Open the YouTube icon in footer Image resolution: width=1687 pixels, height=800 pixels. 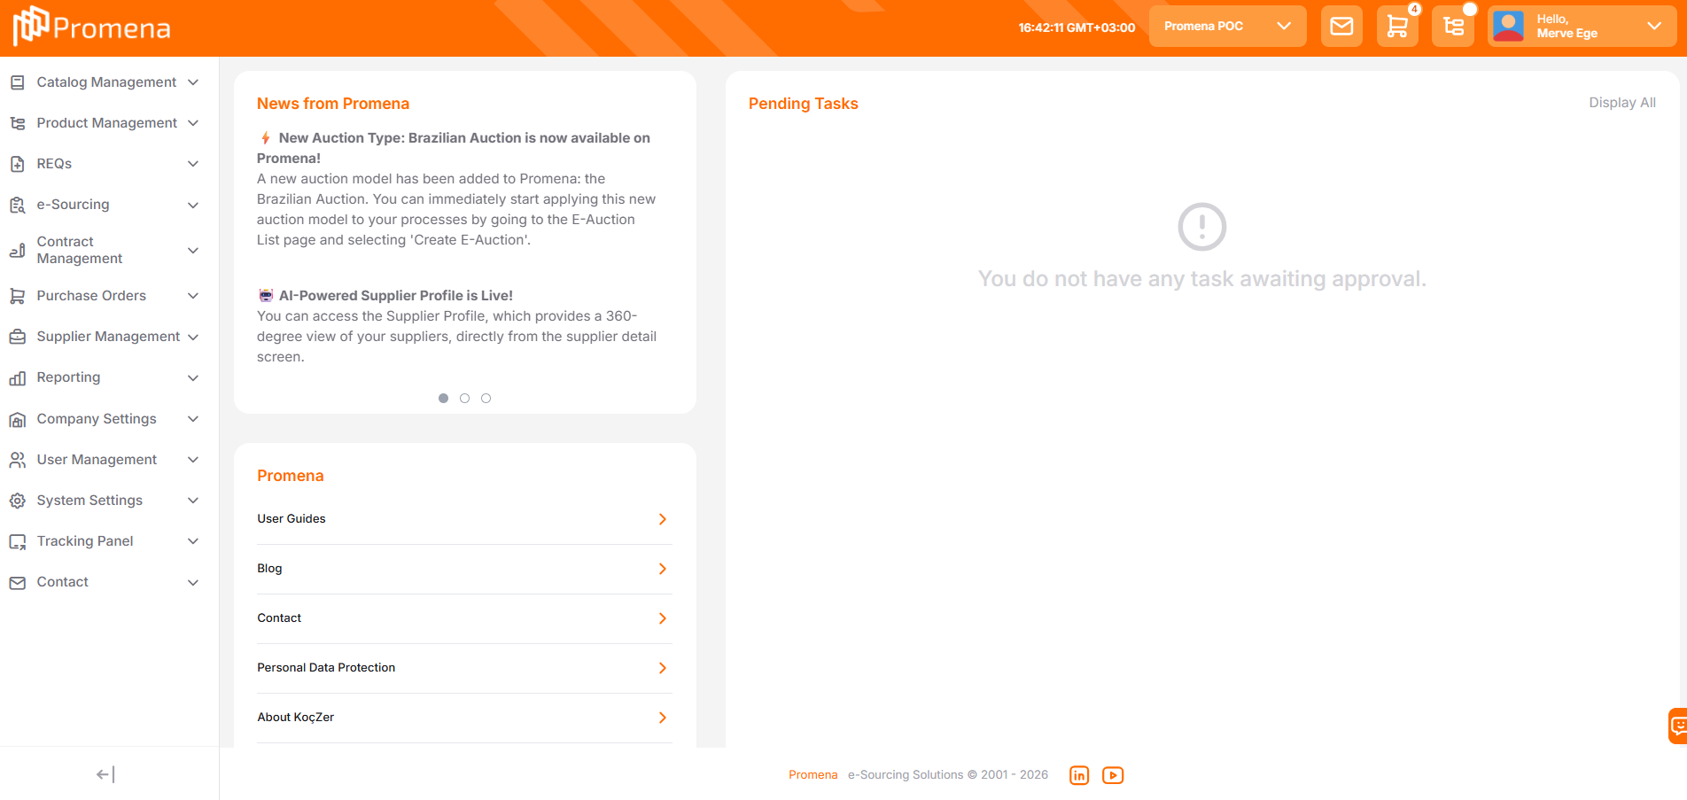pos(1113,775)
